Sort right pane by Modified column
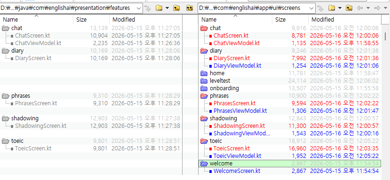390x180 pixels. [344, 19]
